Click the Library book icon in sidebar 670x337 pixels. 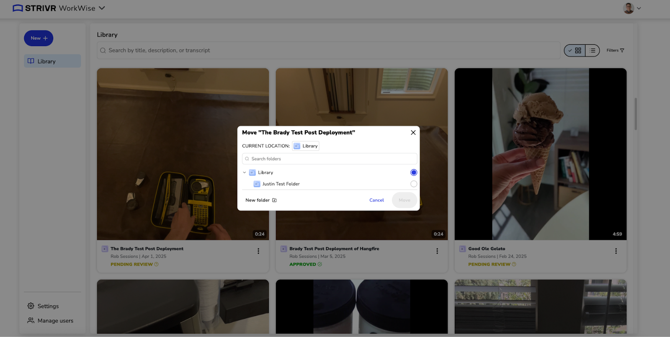(x=31, y=61)
